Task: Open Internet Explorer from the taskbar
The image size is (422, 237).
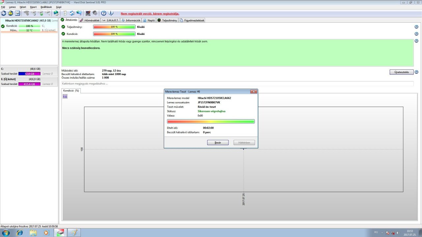Action: click(20, 232)
